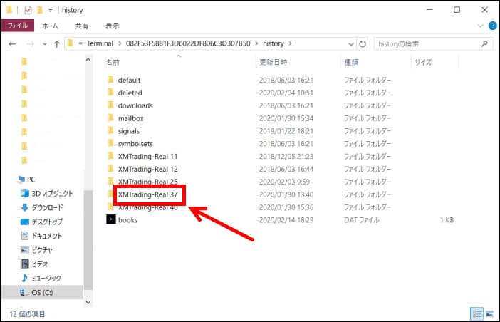Switch to the 表示 ribbon tab
The height and width of the screenshot is (322, 500).
point(113,26)
